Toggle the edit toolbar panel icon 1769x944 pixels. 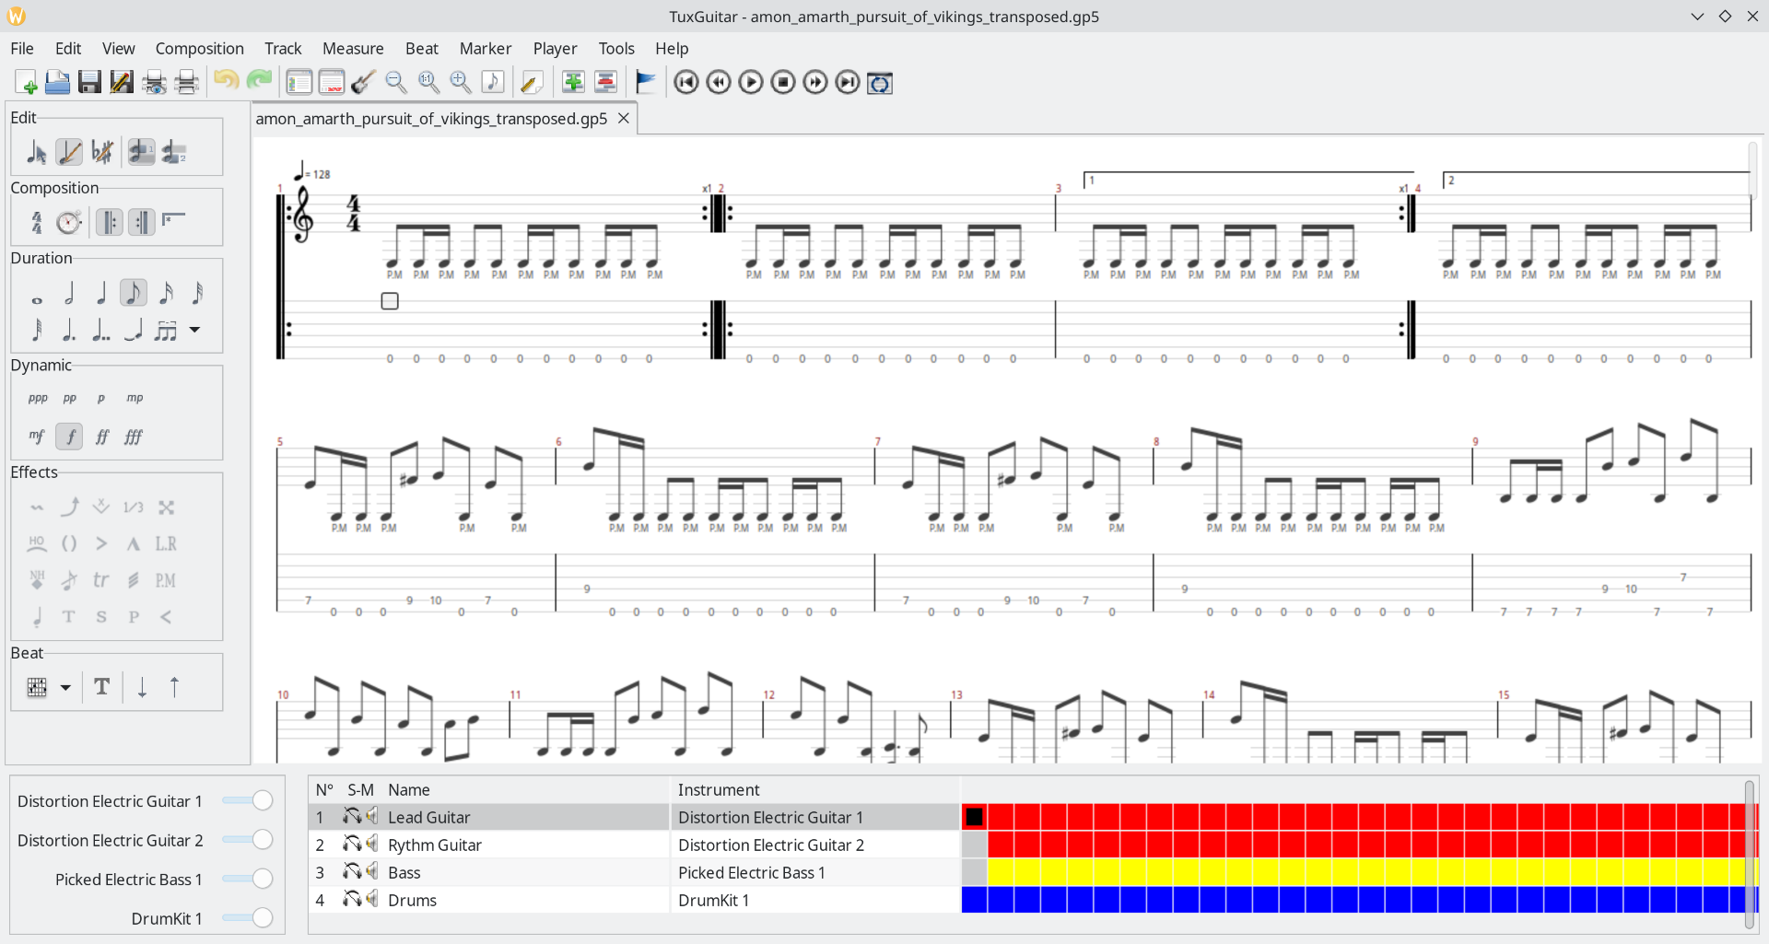pyautogui.click(x=299, y=83)
